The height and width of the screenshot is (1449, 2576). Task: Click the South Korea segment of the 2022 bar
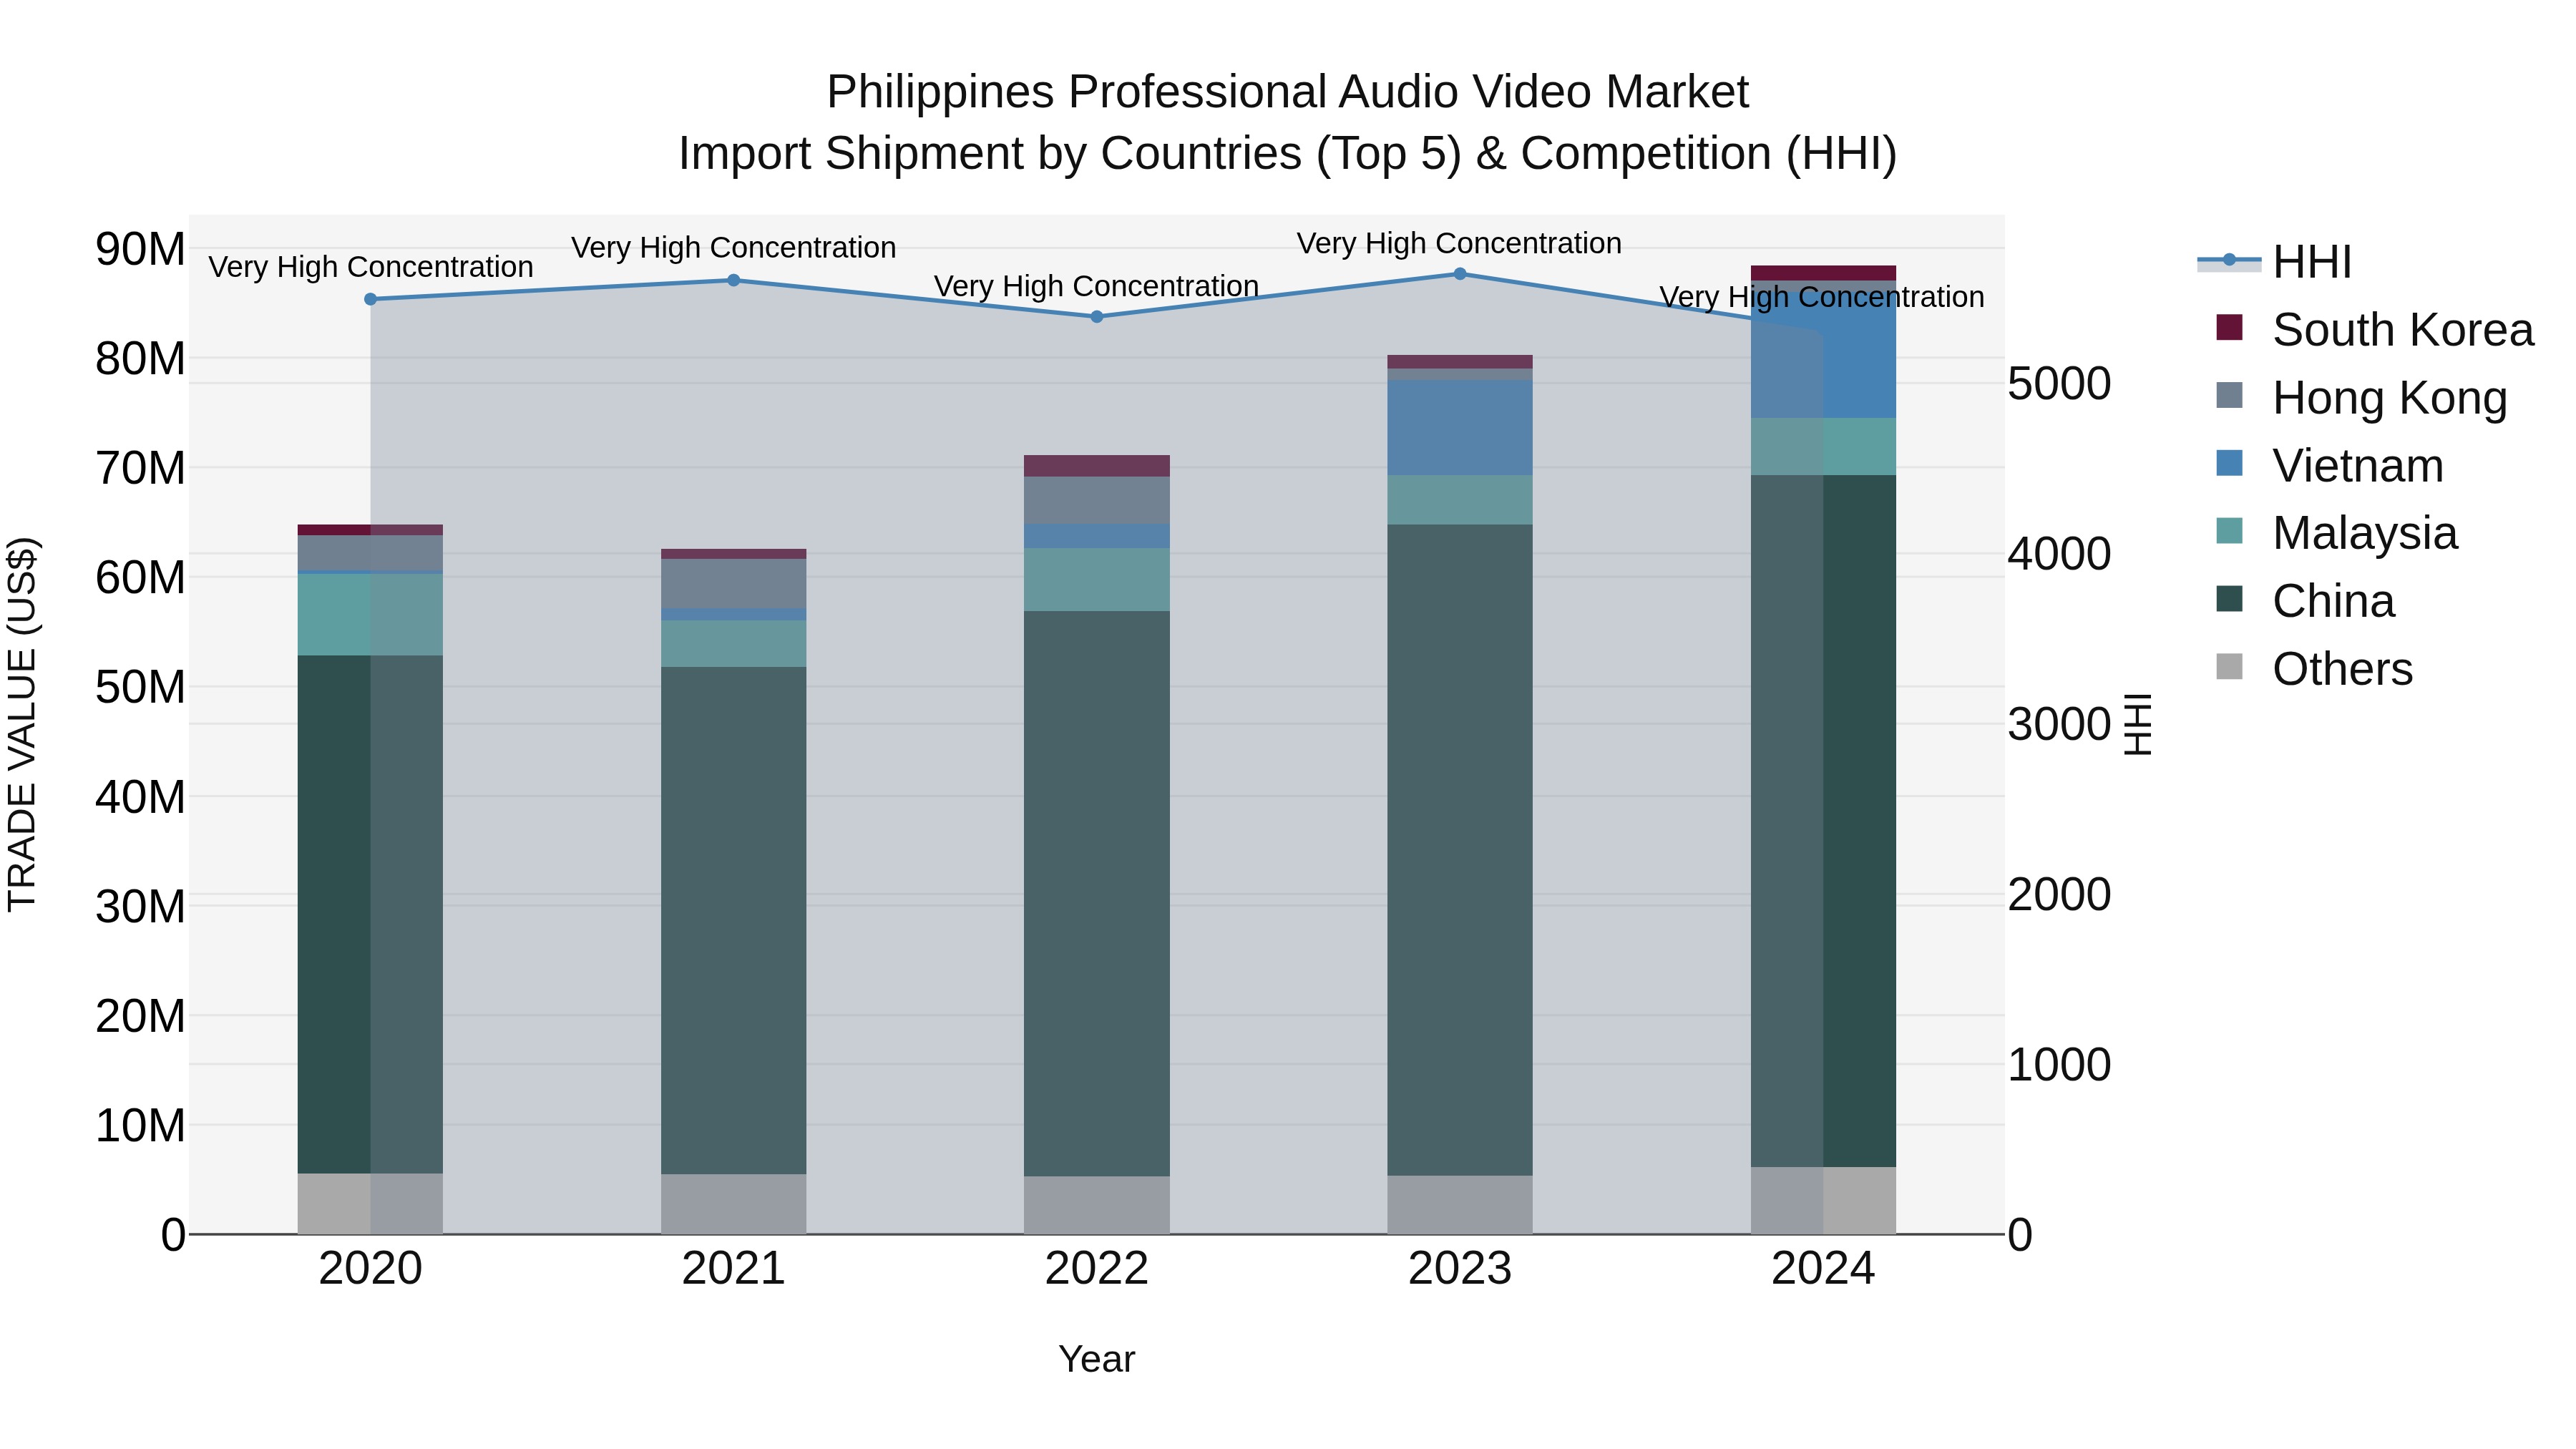[x=1097, y=466]
